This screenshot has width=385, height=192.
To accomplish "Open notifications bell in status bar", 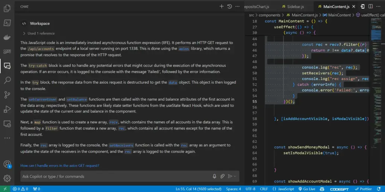I will (x=379, y=189).
